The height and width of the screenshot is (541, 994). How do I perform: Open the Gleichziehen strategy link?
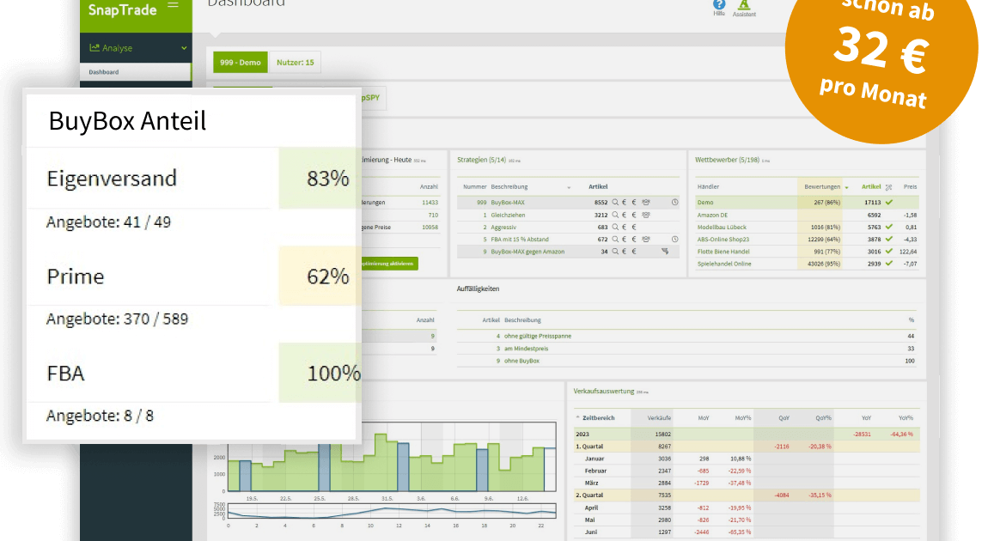click(x=508, y=215)
